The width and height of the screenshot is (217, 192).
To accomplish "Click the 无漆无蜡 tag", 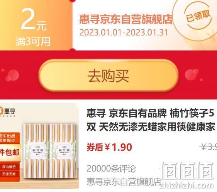I will pos(9,174).
